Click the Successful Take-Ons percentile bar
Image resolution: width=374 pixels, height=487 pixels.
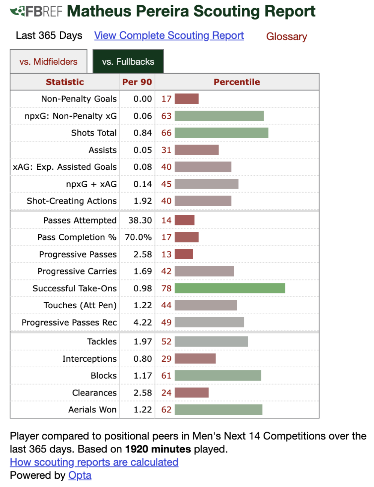point(230,288)
